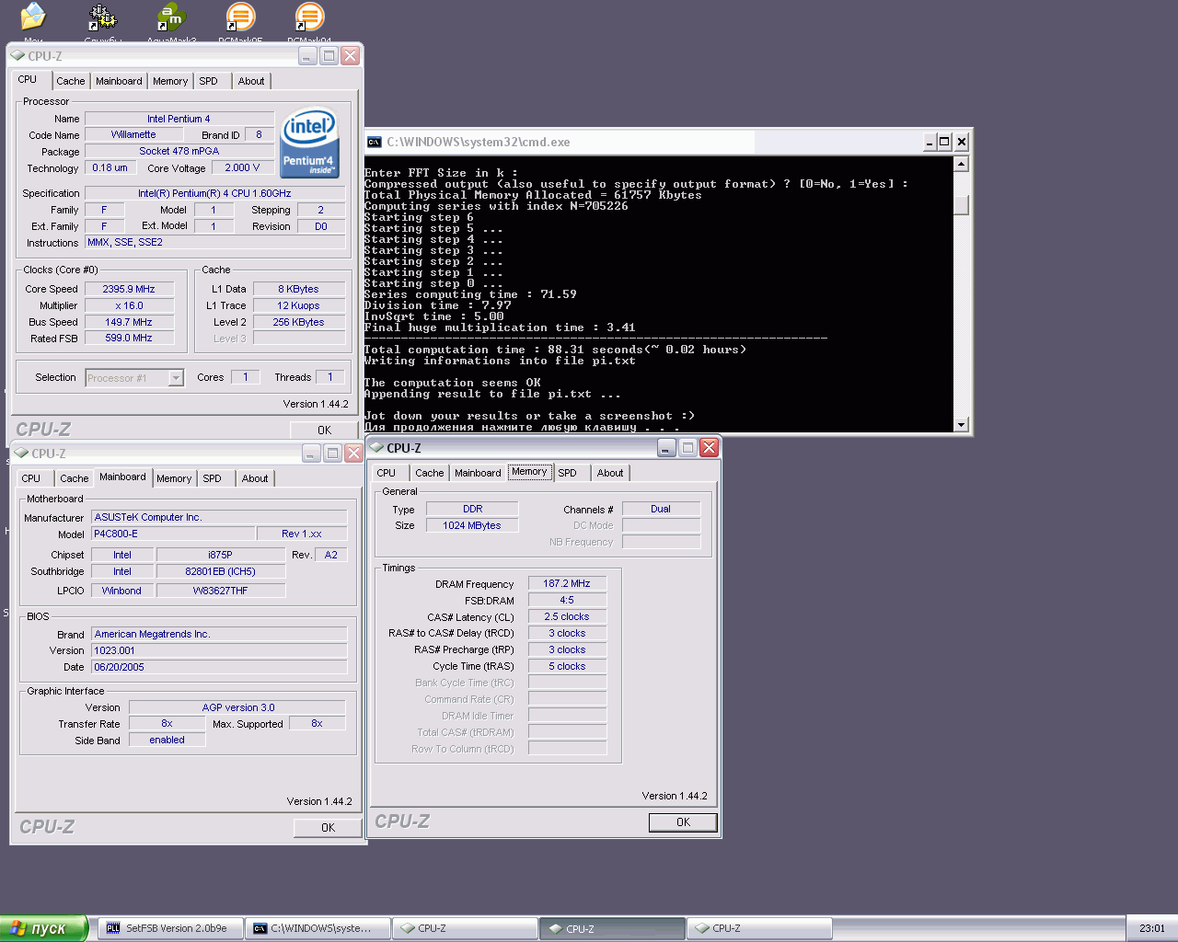Screen dimensions: 1178x942
Task: Click the Core Speed 2395.9 MHz value
Action: click(x=129, y=289)
